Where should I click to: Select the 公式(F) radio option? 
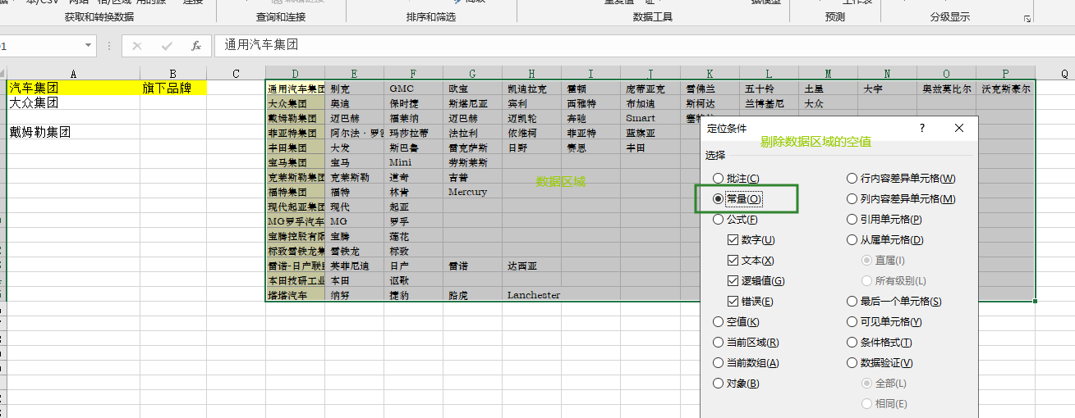pos(736,220)
